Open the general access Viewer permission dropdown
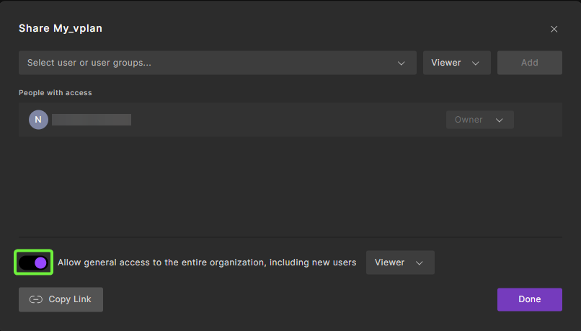Viewport: 581px width, 331px height. click(400, 262)
